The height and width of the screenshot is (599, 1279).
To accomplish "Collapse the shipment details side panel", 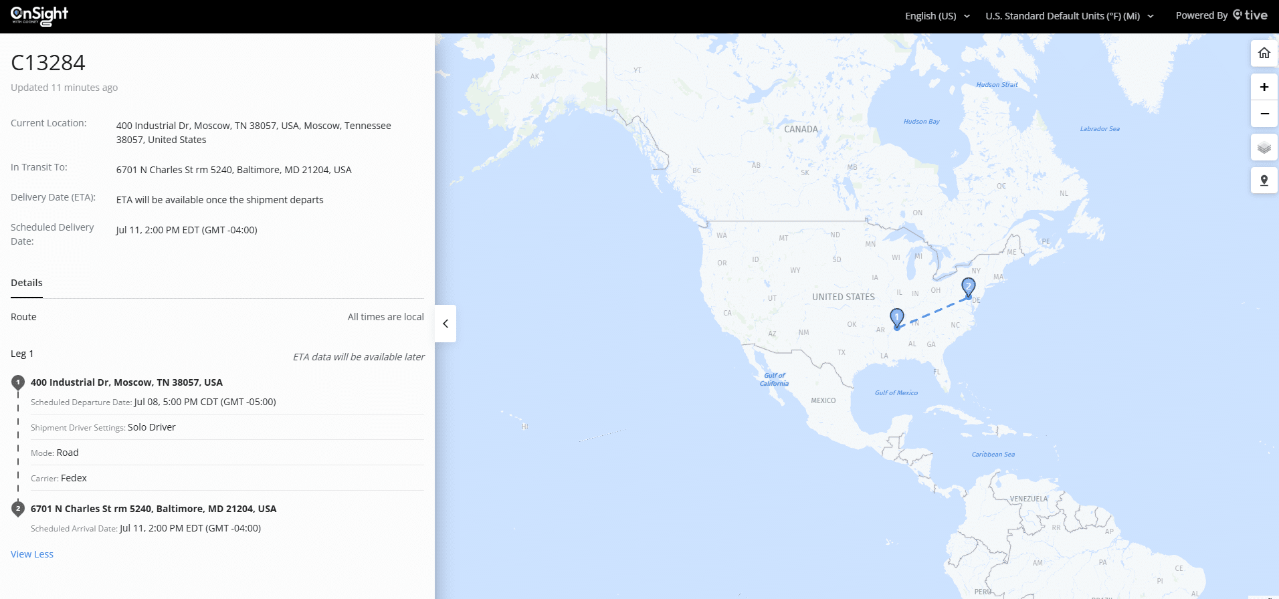I will tap(446, 324).
